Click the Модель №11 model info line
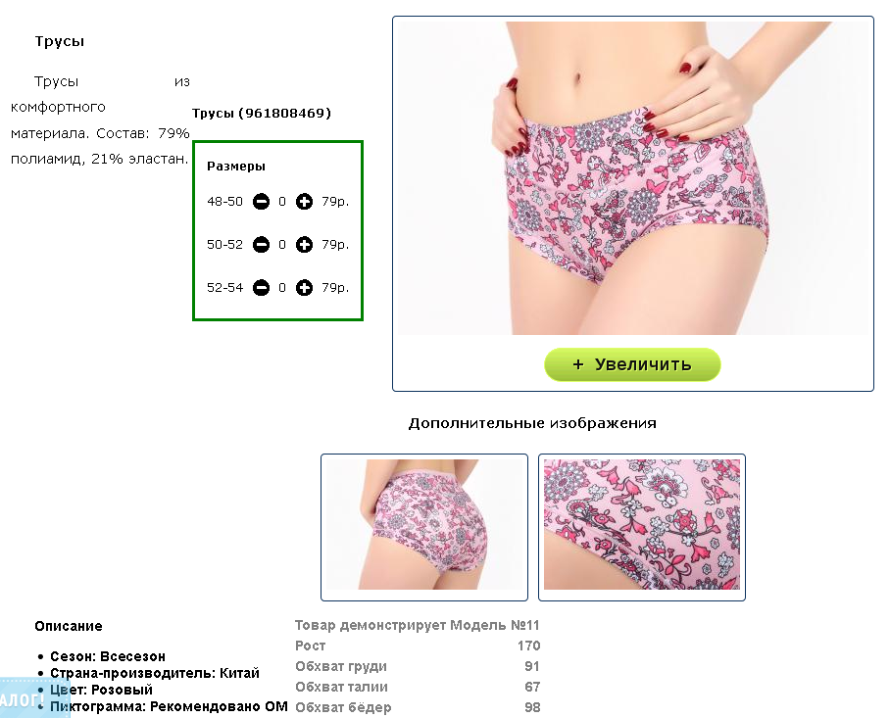 [x=418, y=625]
